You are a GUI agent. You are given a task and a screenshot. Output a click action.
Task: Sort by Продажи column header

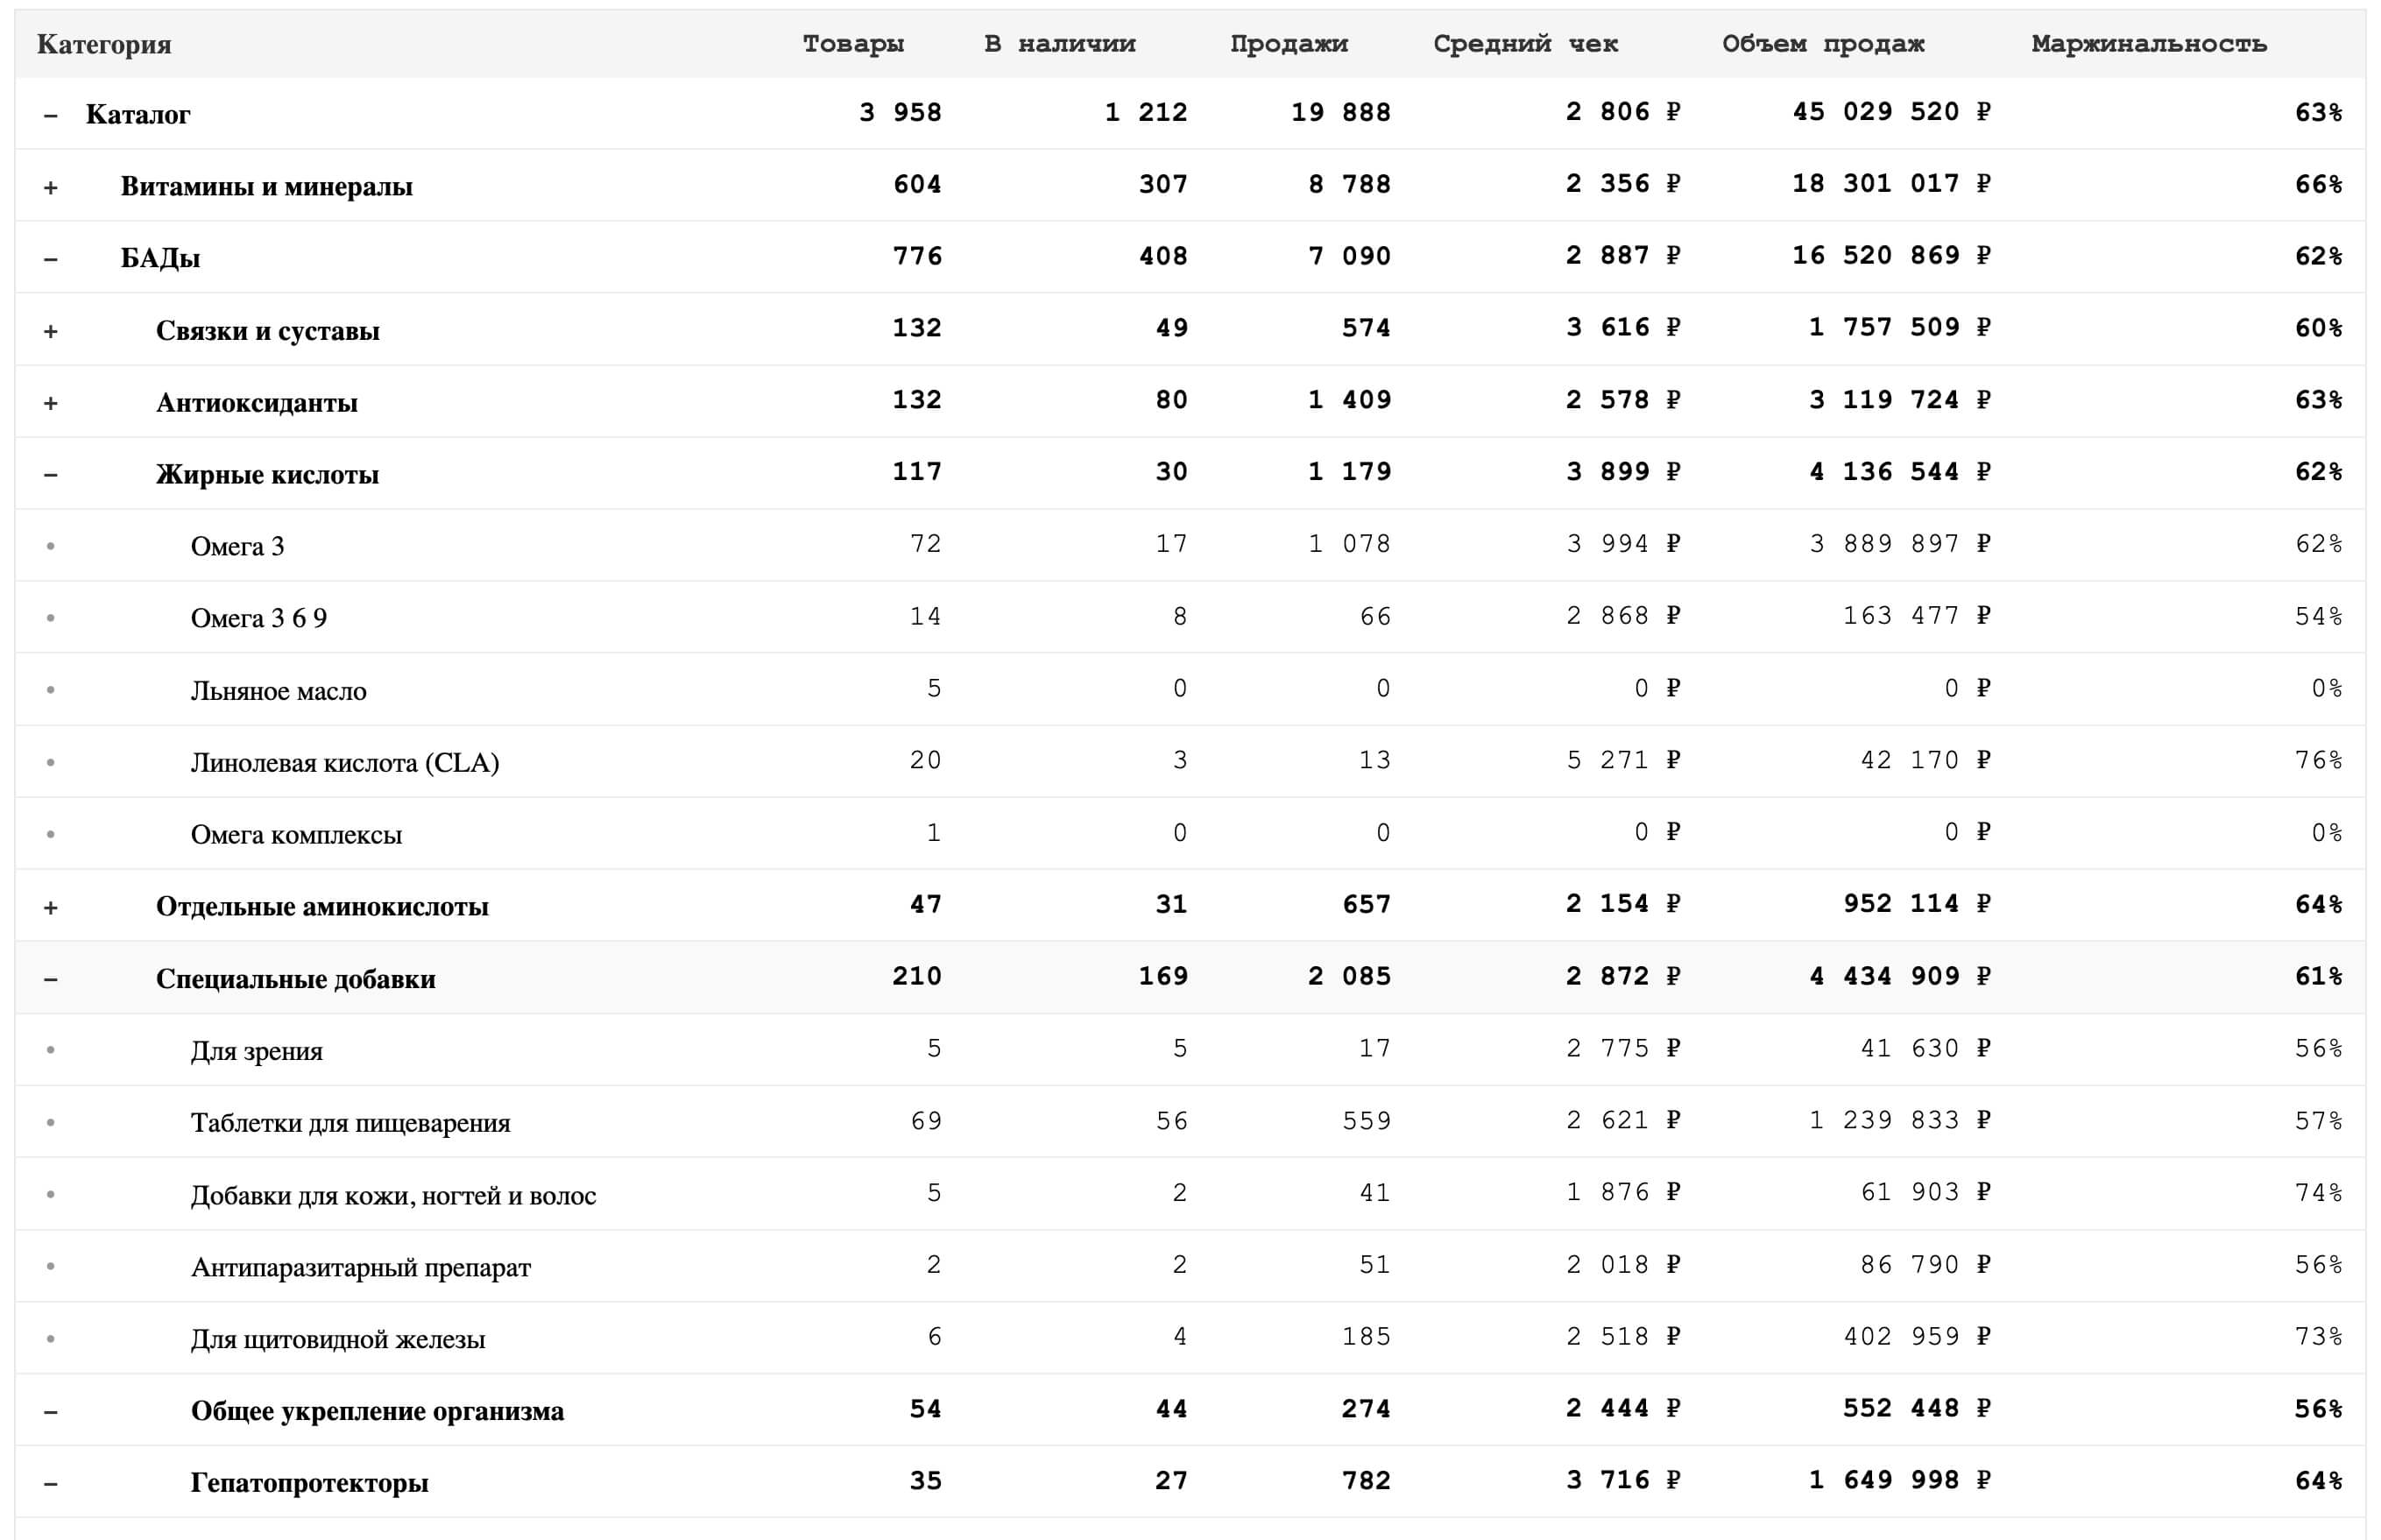(x=1288, y=44)
